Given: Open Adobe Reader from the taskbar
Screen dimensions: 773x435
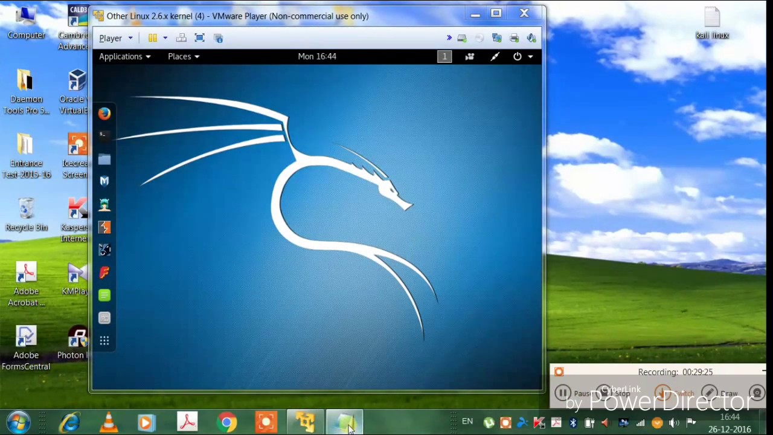Looking at the screenshot, I should click(187, 422).
